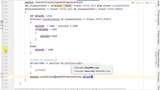Click the value 200 on line 115
160x90 pixels.
click(54, 29)
